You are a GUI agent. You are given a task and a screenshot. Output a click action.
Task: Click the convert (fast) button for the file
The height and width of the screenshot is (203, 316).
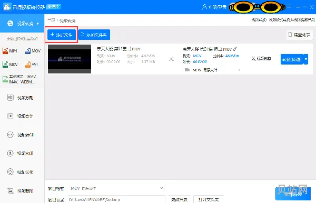click(292, 59)
